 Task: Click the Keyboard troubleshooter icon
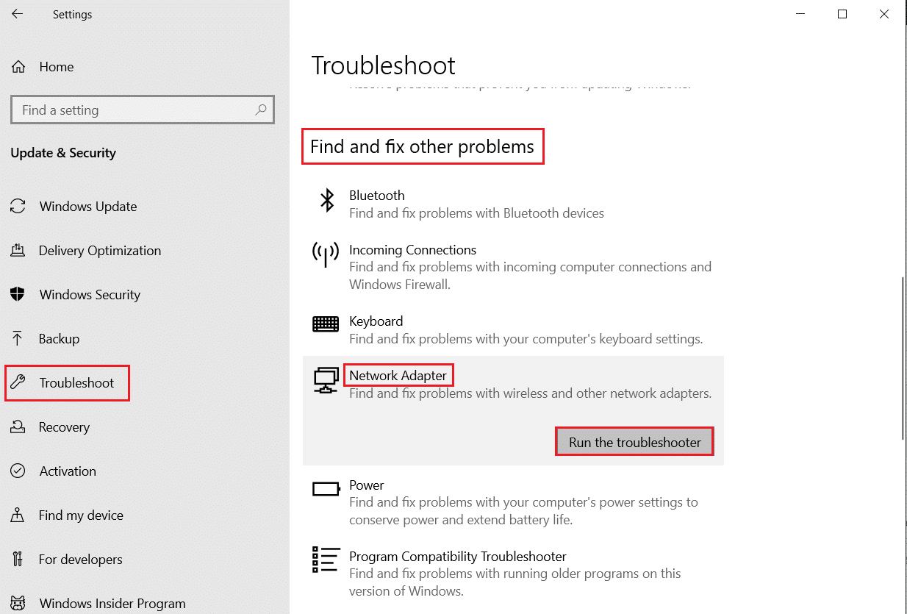click(326, 324)
